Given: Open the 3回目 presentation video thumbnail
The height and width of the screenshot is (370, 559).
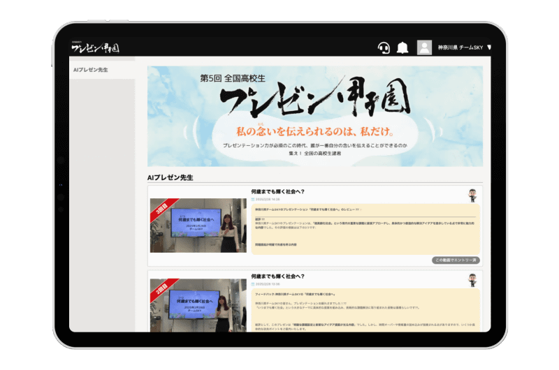Looking at the screenshot, I should tap(198, 225).
